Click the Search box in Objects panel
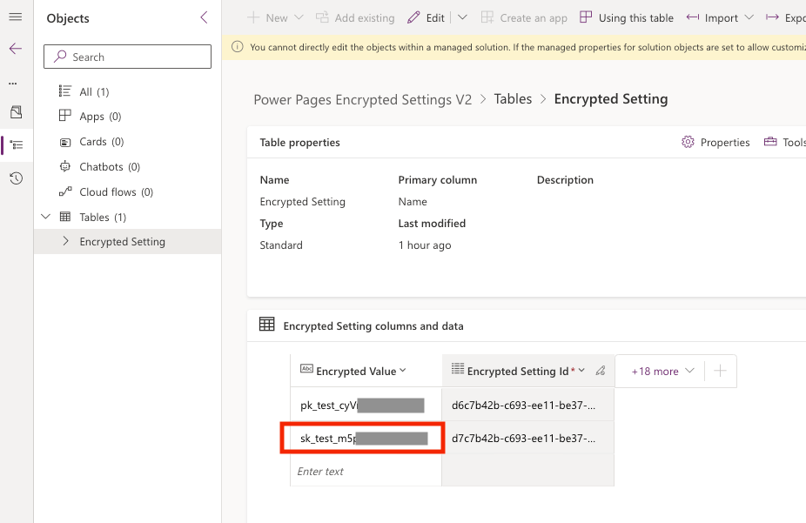 [x=128, y=57]
